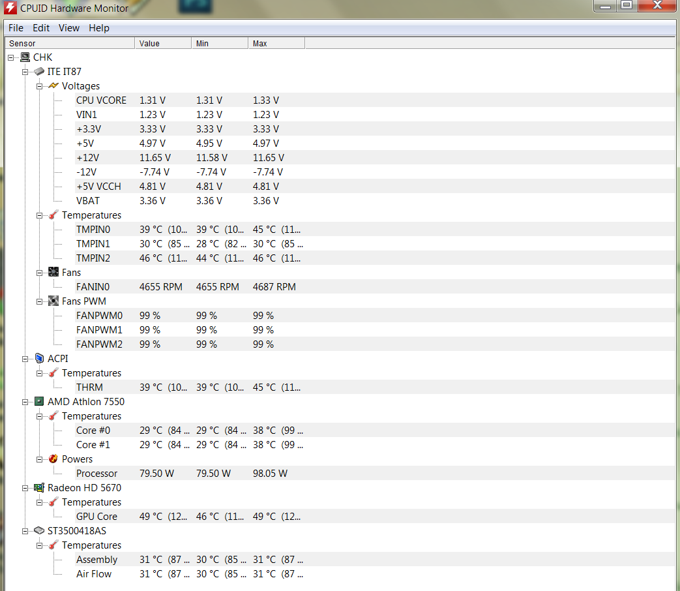Open the Edit menu
The width and height of the screenshot is (680, 591).
[x=41, y=28]
